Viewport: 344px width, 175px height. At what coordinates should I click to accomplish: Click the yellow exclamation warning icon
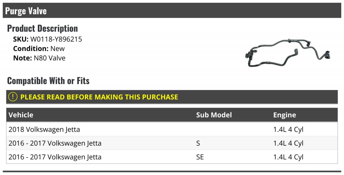[13, 97]
